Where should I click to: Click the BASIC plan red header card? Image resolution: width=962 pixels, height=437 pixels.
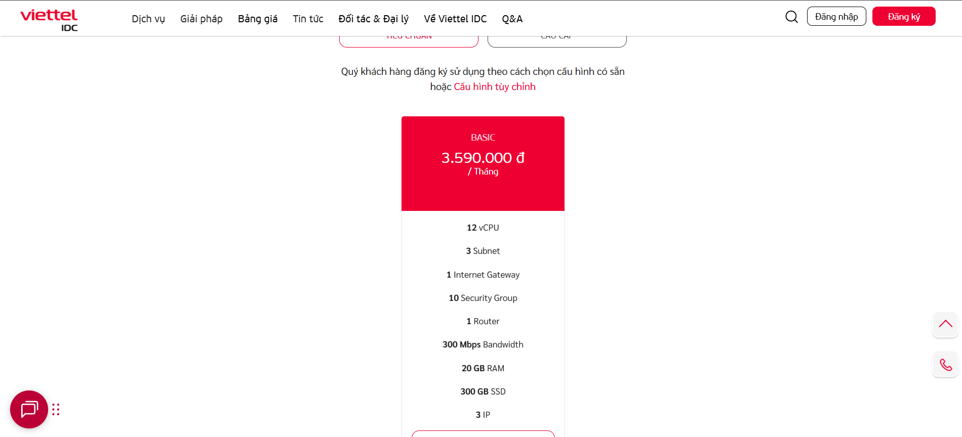tap(483, 163)
